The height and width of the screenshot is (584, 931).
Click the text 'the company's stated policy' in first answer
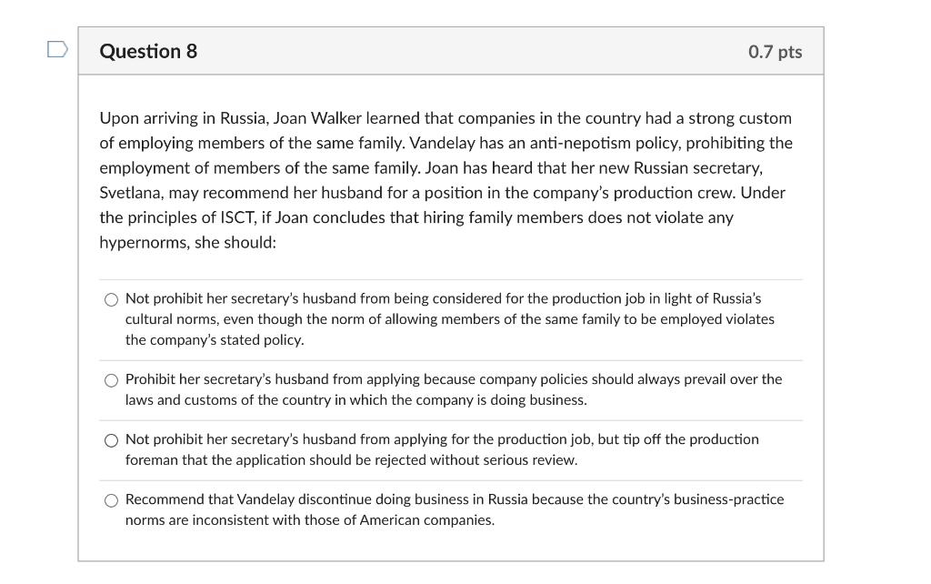click(x=215, y=340)
